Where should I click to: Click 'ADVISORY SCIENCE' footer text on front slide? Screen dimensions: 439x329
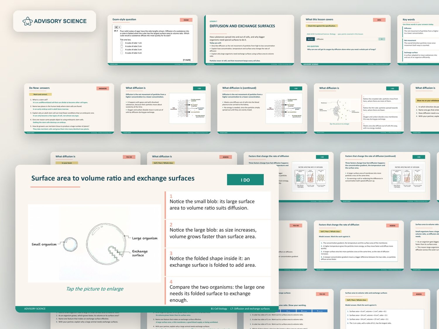pyautogui.click(x=35, y=309)
